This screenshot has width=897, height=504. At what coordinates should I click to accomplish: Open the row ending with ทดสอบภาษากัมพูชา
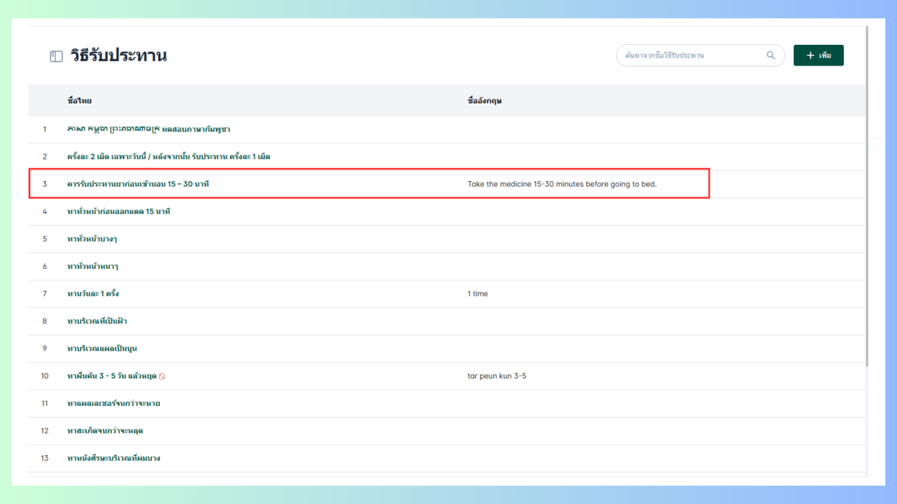[x=447, y=129]
